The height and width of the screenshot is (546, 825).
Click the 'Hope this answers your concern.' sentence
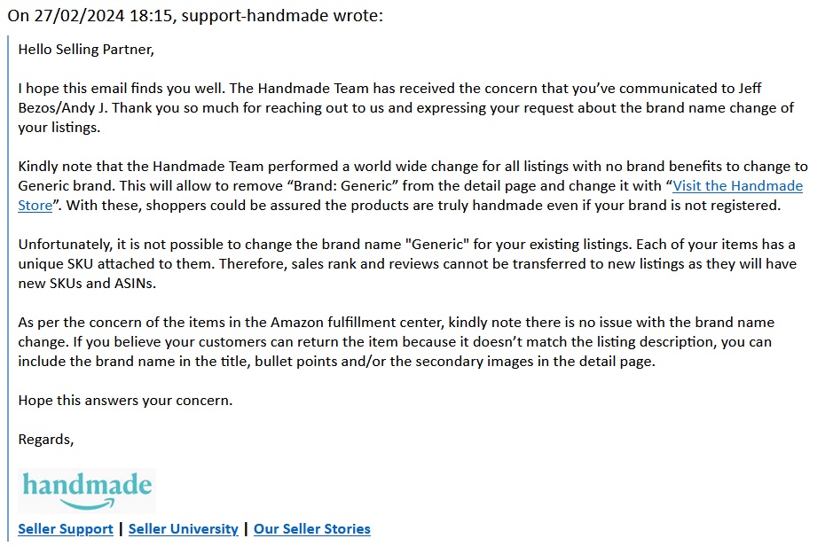[x=125, y=401]
